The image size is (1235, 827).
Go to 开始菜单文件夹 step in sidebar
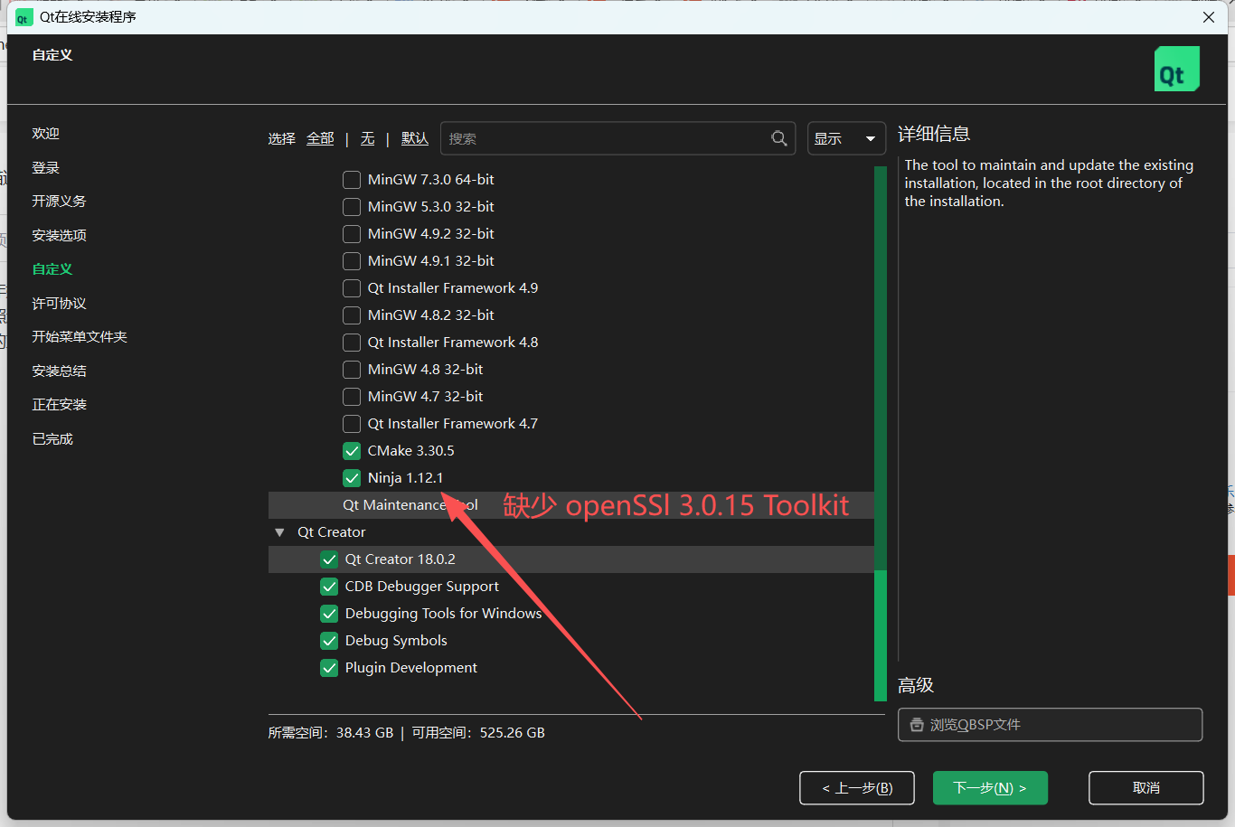80,337
